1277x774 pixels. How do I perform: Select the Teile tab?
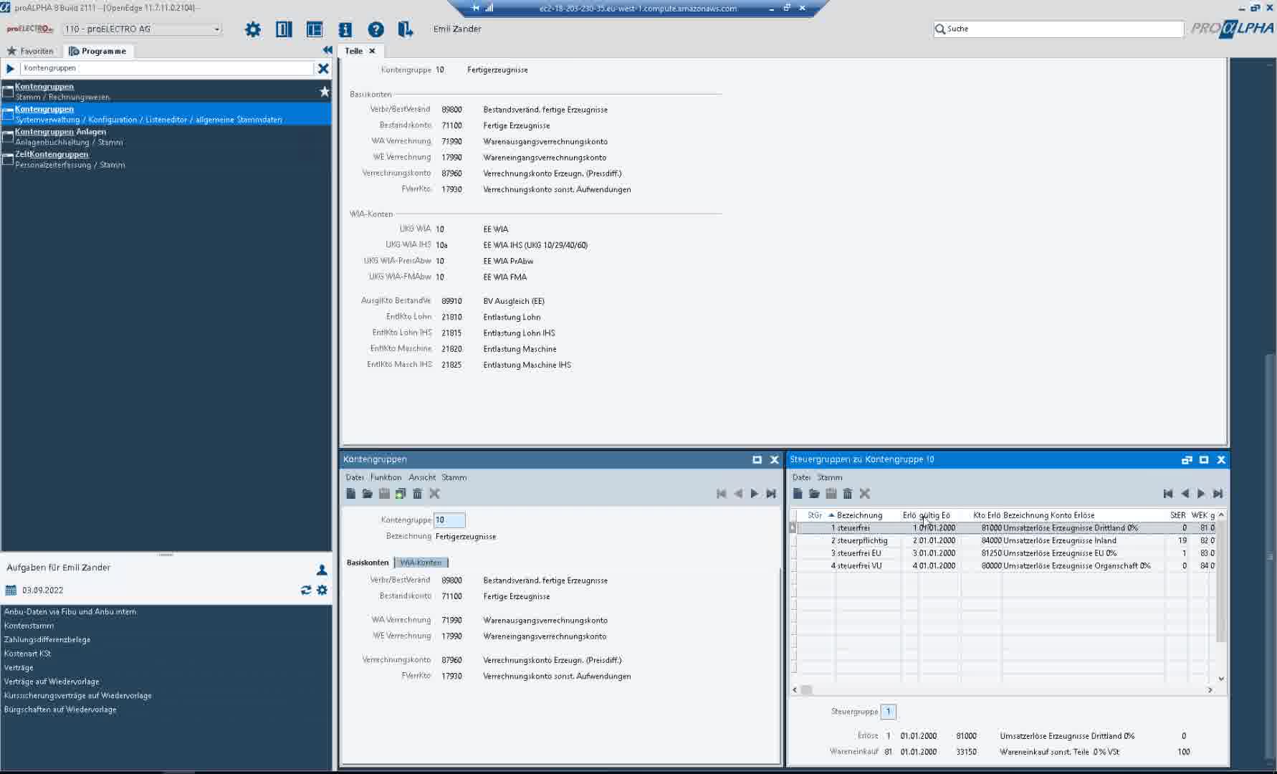[353, 51]
